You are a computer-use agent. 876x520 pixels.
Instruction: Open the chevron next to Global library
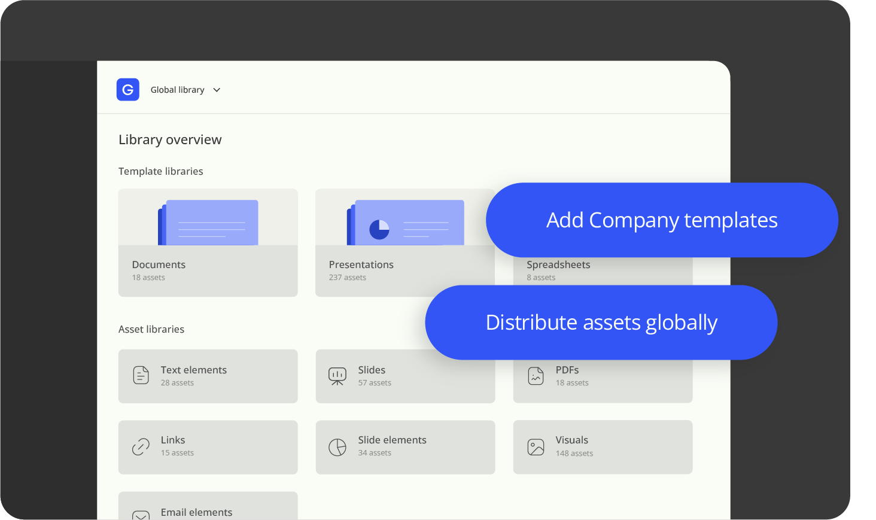(216, 90)
